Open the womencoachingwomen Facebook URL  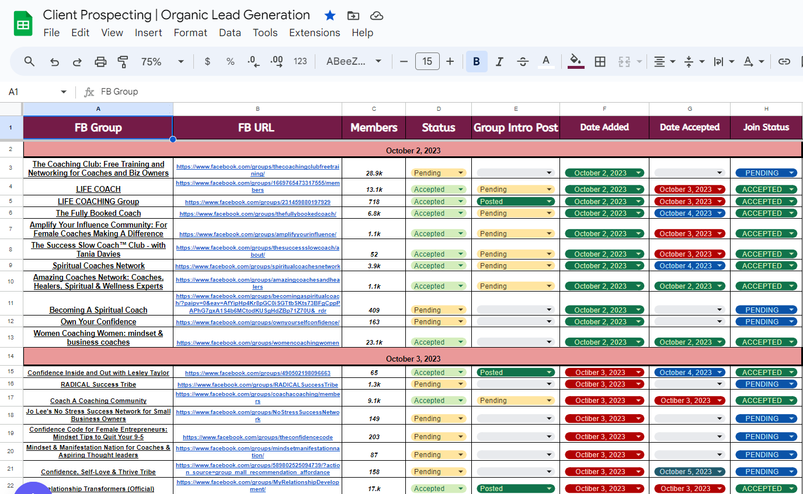pos(258,343)
